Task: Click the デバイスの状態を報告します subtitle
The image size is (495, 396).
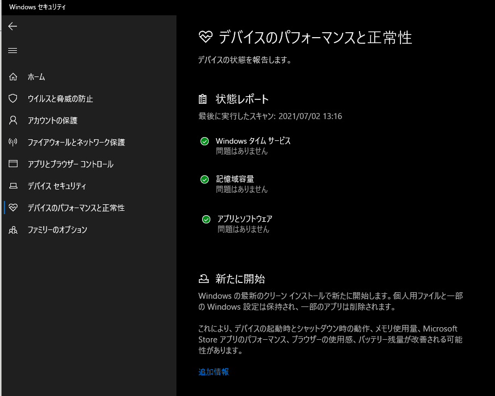Action: tap(244, 60)
